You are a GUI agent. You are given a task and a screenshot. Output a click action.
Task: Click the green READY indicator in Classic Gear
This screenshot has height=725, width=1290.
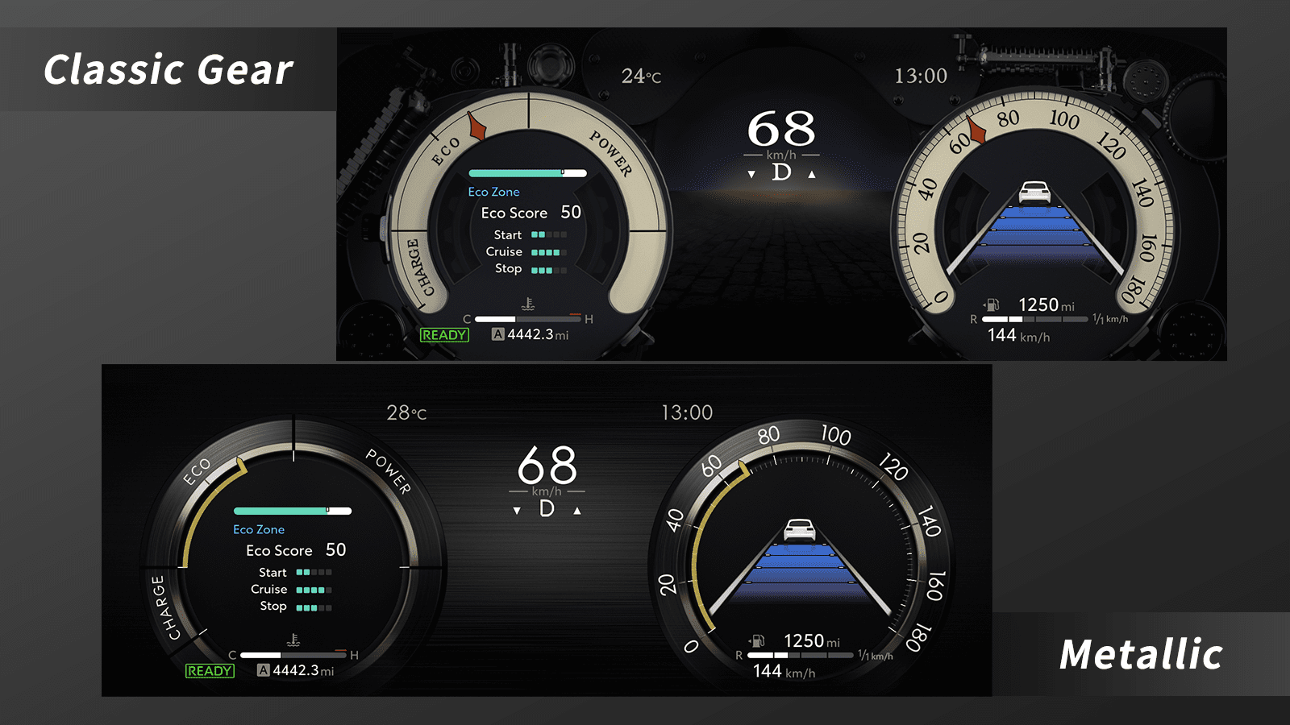[444, 335]
